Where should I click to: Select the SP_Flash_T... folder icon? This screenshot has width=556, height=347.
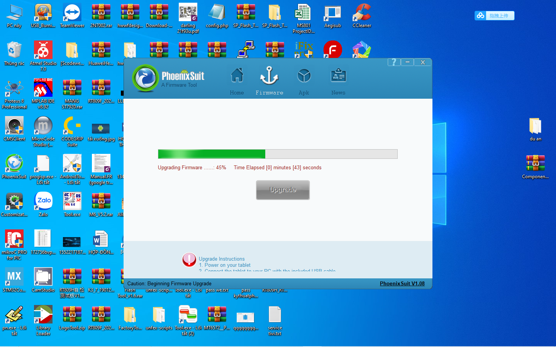275,16
